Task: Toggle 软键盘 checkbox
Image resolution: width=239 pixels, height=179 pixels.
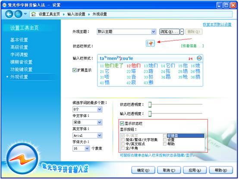Action: 165,135
